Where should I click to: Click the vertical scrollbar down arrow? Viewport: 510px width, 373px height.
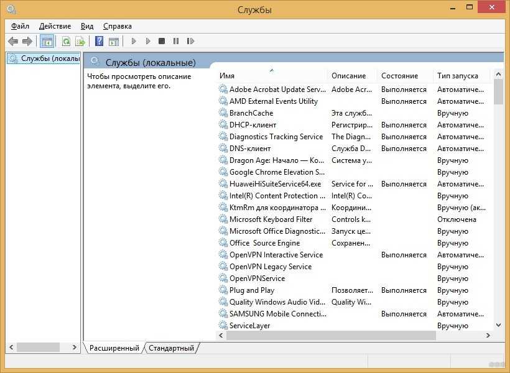pos(498,325)
